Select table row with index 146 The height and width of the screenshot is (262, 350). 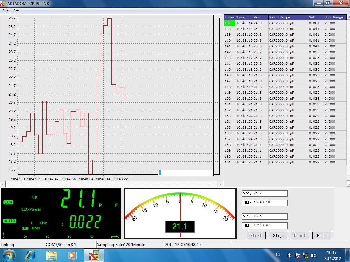(285, 75)
